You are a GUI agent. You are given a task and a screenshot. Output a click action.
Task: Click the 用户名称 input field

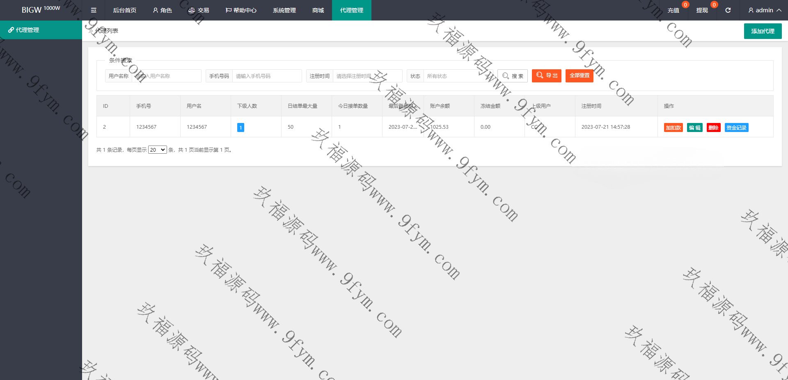(x=166, y=76)
